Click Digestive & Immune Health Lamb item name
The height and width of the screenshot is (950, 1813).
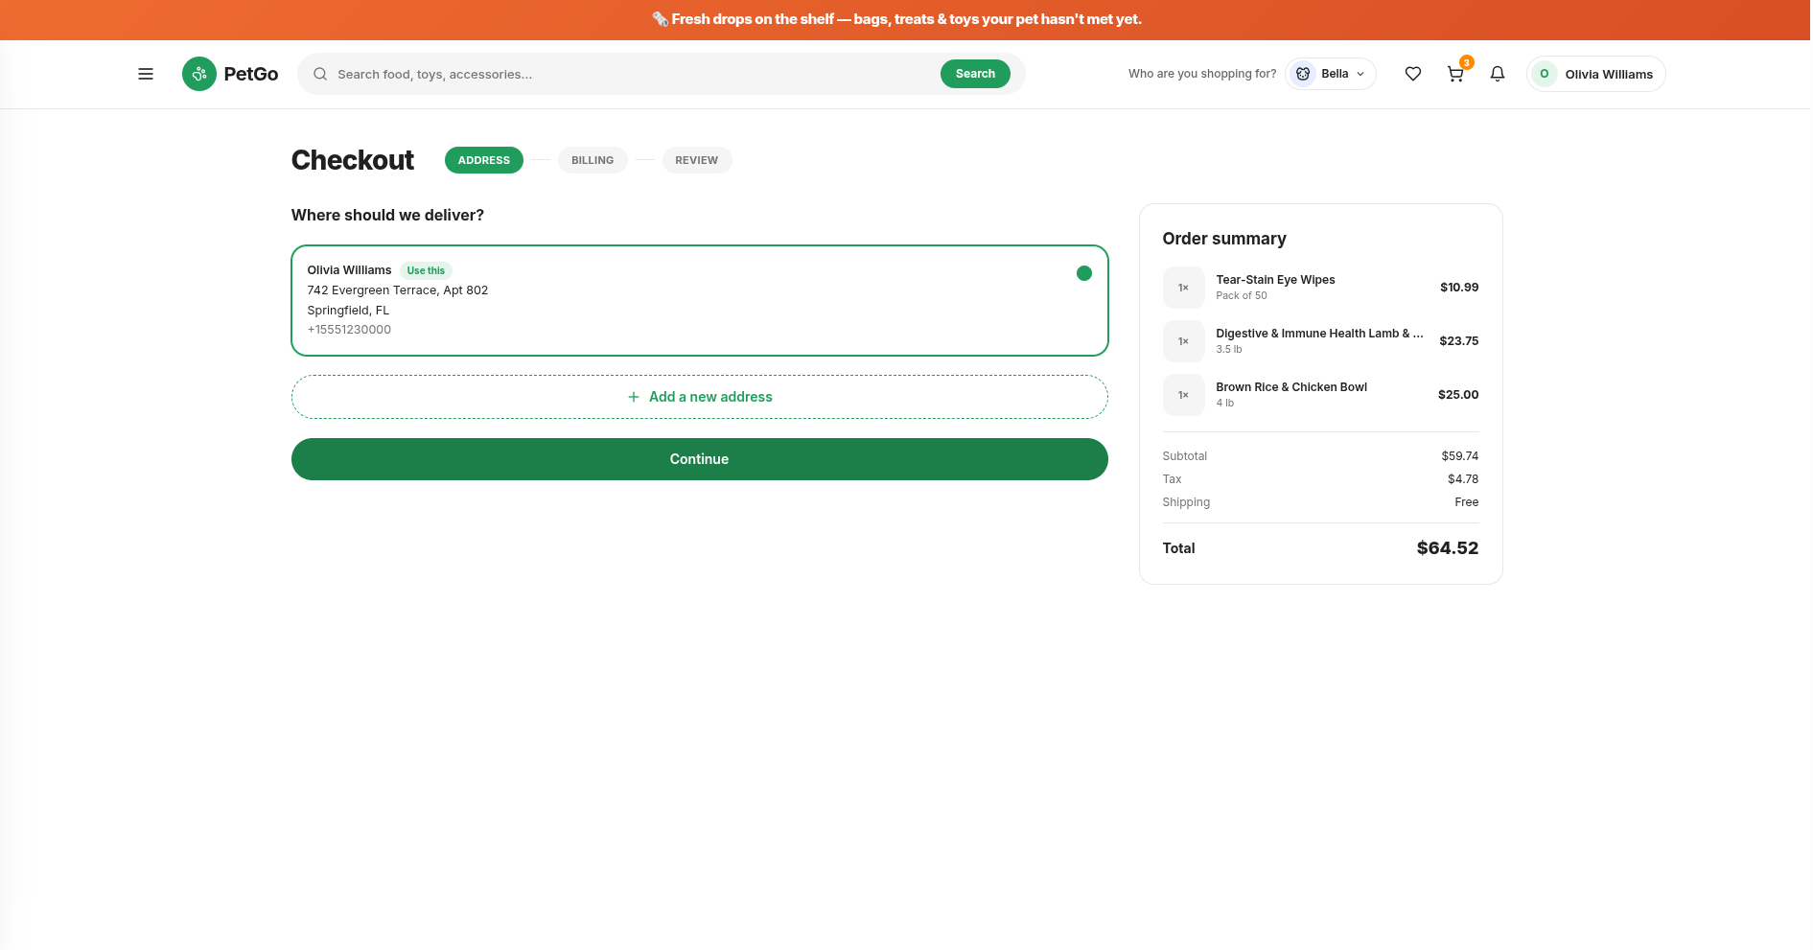pyautogui.click(x=1320, y=334)
